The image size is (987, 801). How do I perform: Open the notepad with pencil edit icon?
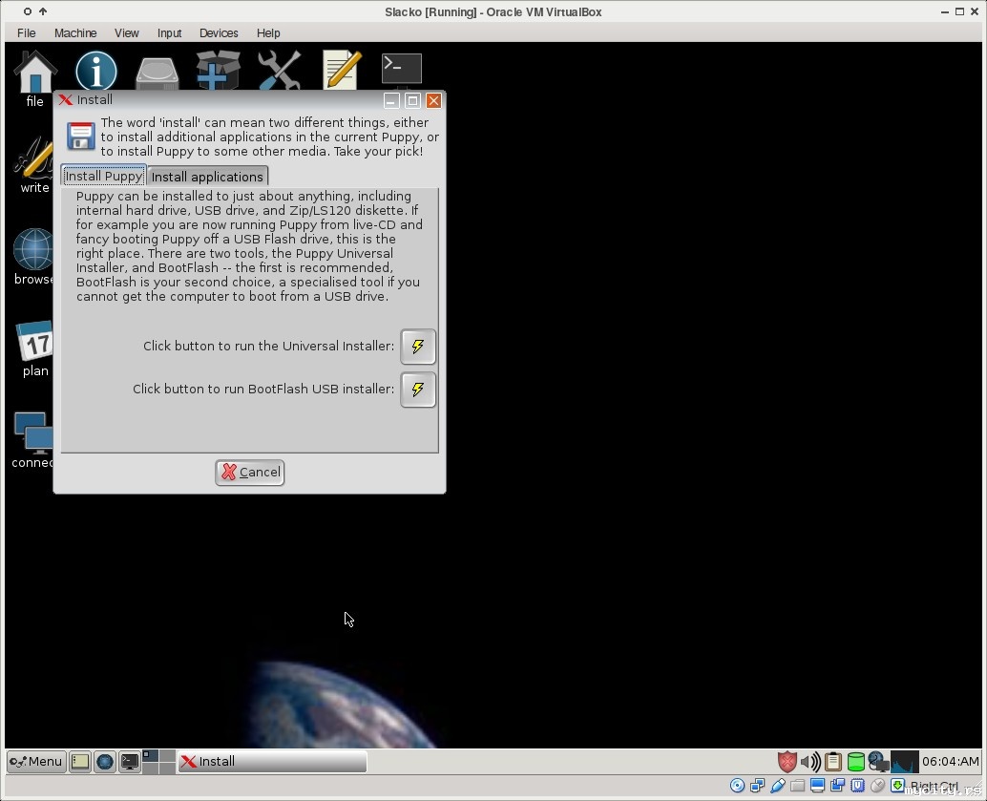pyautogui.click(x=341, y=70)
